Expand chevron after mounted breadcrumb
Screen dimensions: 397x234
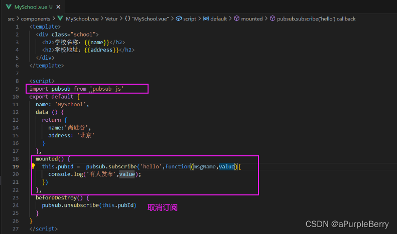coord(266,19)
